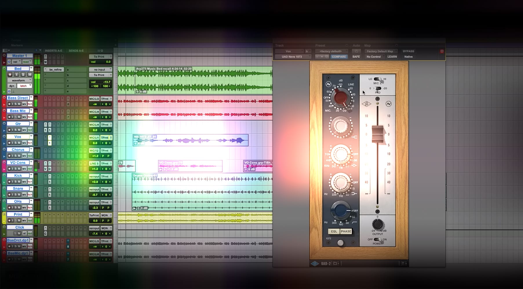Open the UAD Neve 1073 plugin selector

pyautogui.click(x=293, y=57)
